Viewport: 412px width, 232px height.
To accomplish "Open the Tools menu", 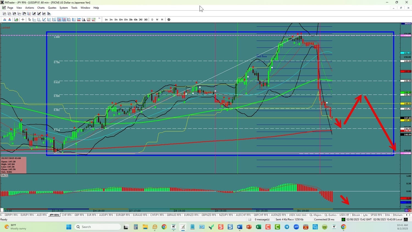I will click(74, 8).
